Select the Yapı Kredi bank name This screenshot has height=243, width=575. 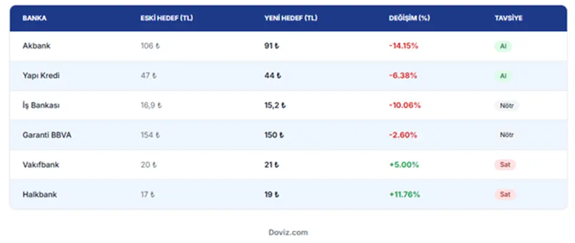(41, 76)
